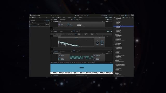
Task: Click the curve shape icon in layer settings
Action: click(96, 34)
